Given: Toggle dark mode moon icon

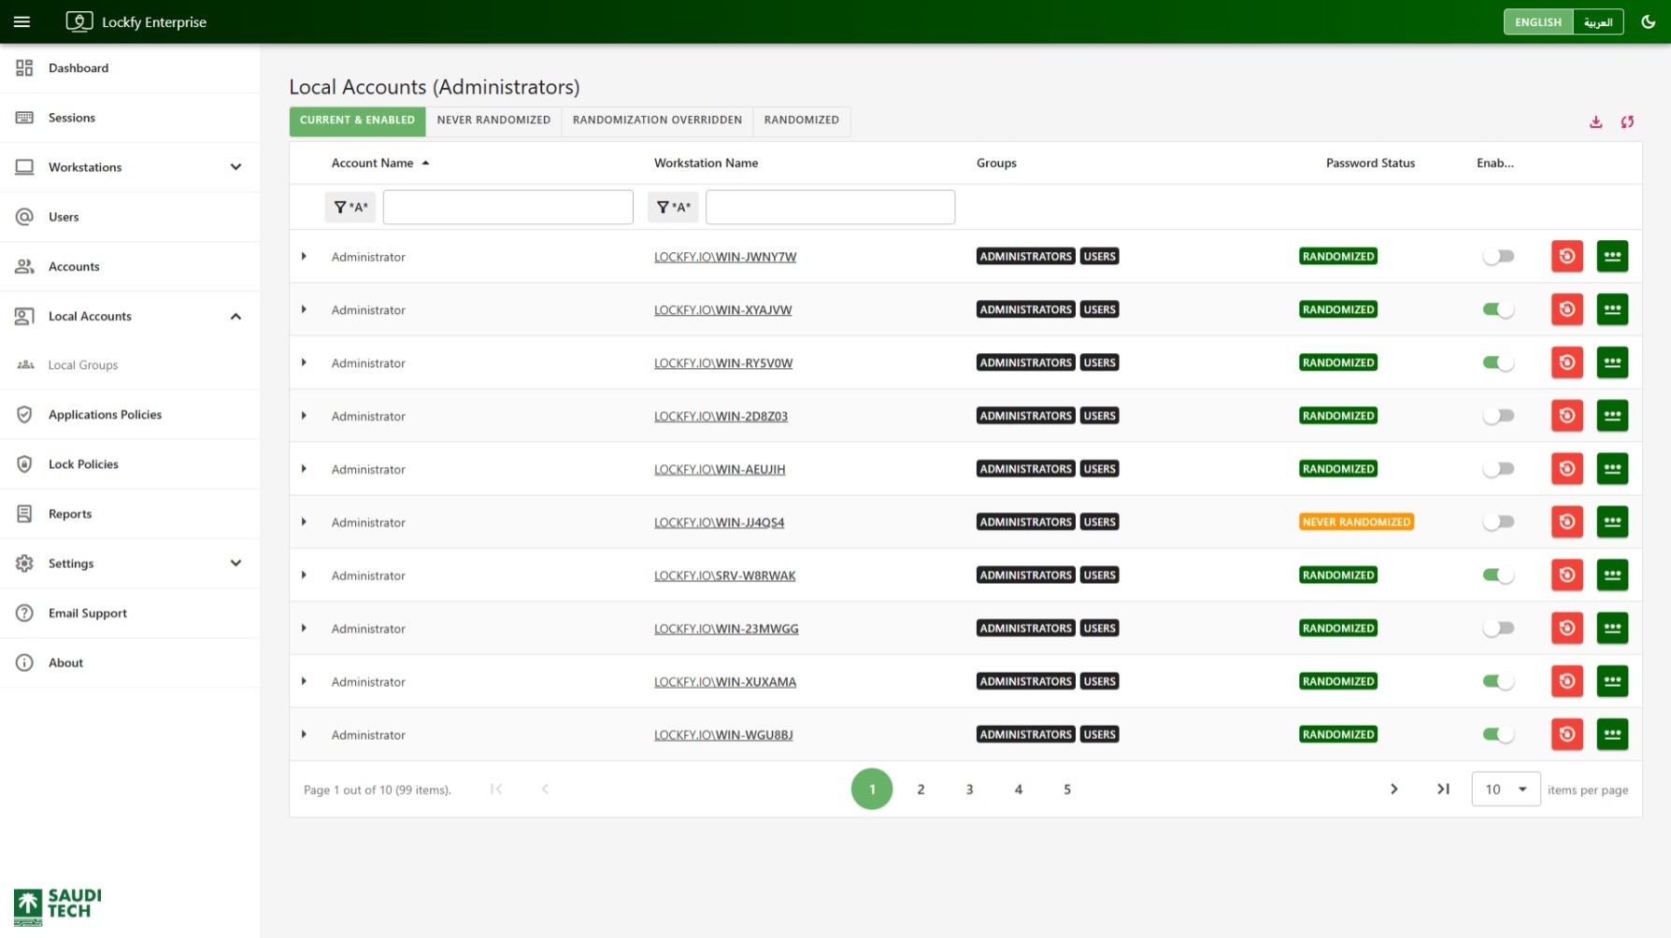Looking at the screenshot, I should click(1649, 21).
